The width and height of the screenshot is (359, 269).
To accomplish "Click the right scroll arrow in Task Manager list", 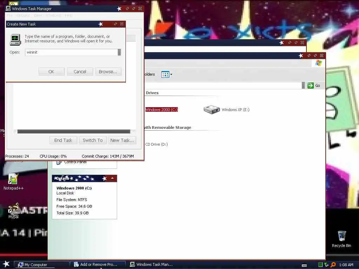I will tap(134, 132).
